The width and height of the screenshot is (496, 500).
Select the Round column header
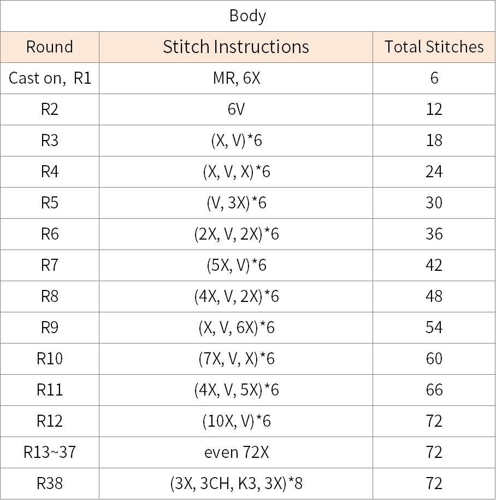[50, 47]
